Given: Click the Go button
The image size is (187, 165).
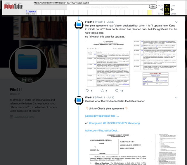Looking at the screenshot, I should click(x=153, y=6).
